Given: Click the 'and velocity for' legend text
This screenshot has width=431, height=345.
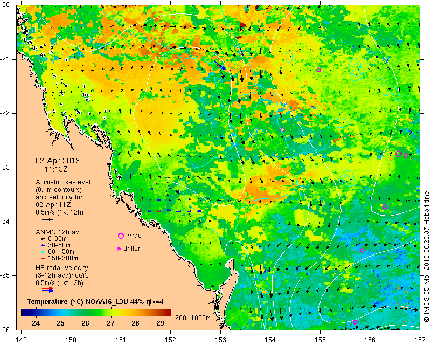Looking at the screenshot, I should pyautogui.click(x=59, y=197).
